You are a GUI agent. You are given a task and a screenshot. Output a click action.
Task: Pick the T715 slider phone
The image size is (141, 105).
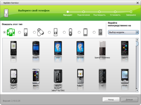[125, 76]
